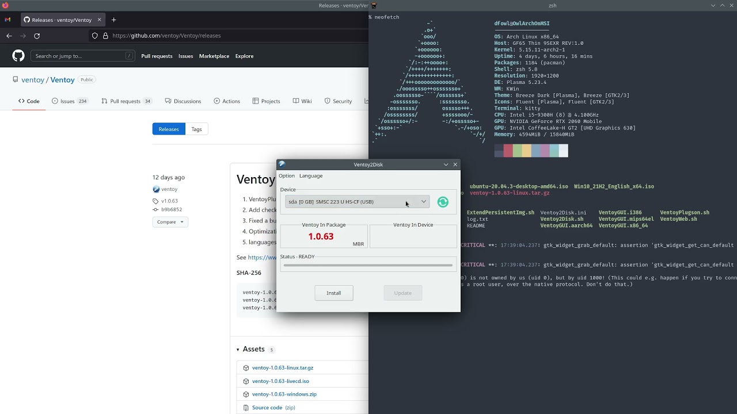Image resolution: width=737 pixels, height=414 pixels.
Task: Click the padlock site info icon
Action: click(x=105, y=36)
